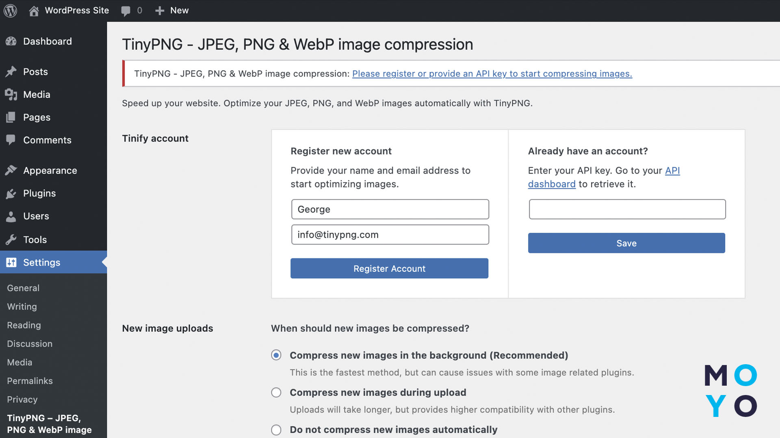
Task: Click the Appearance paintbrush icon
Action: (11, 170)
